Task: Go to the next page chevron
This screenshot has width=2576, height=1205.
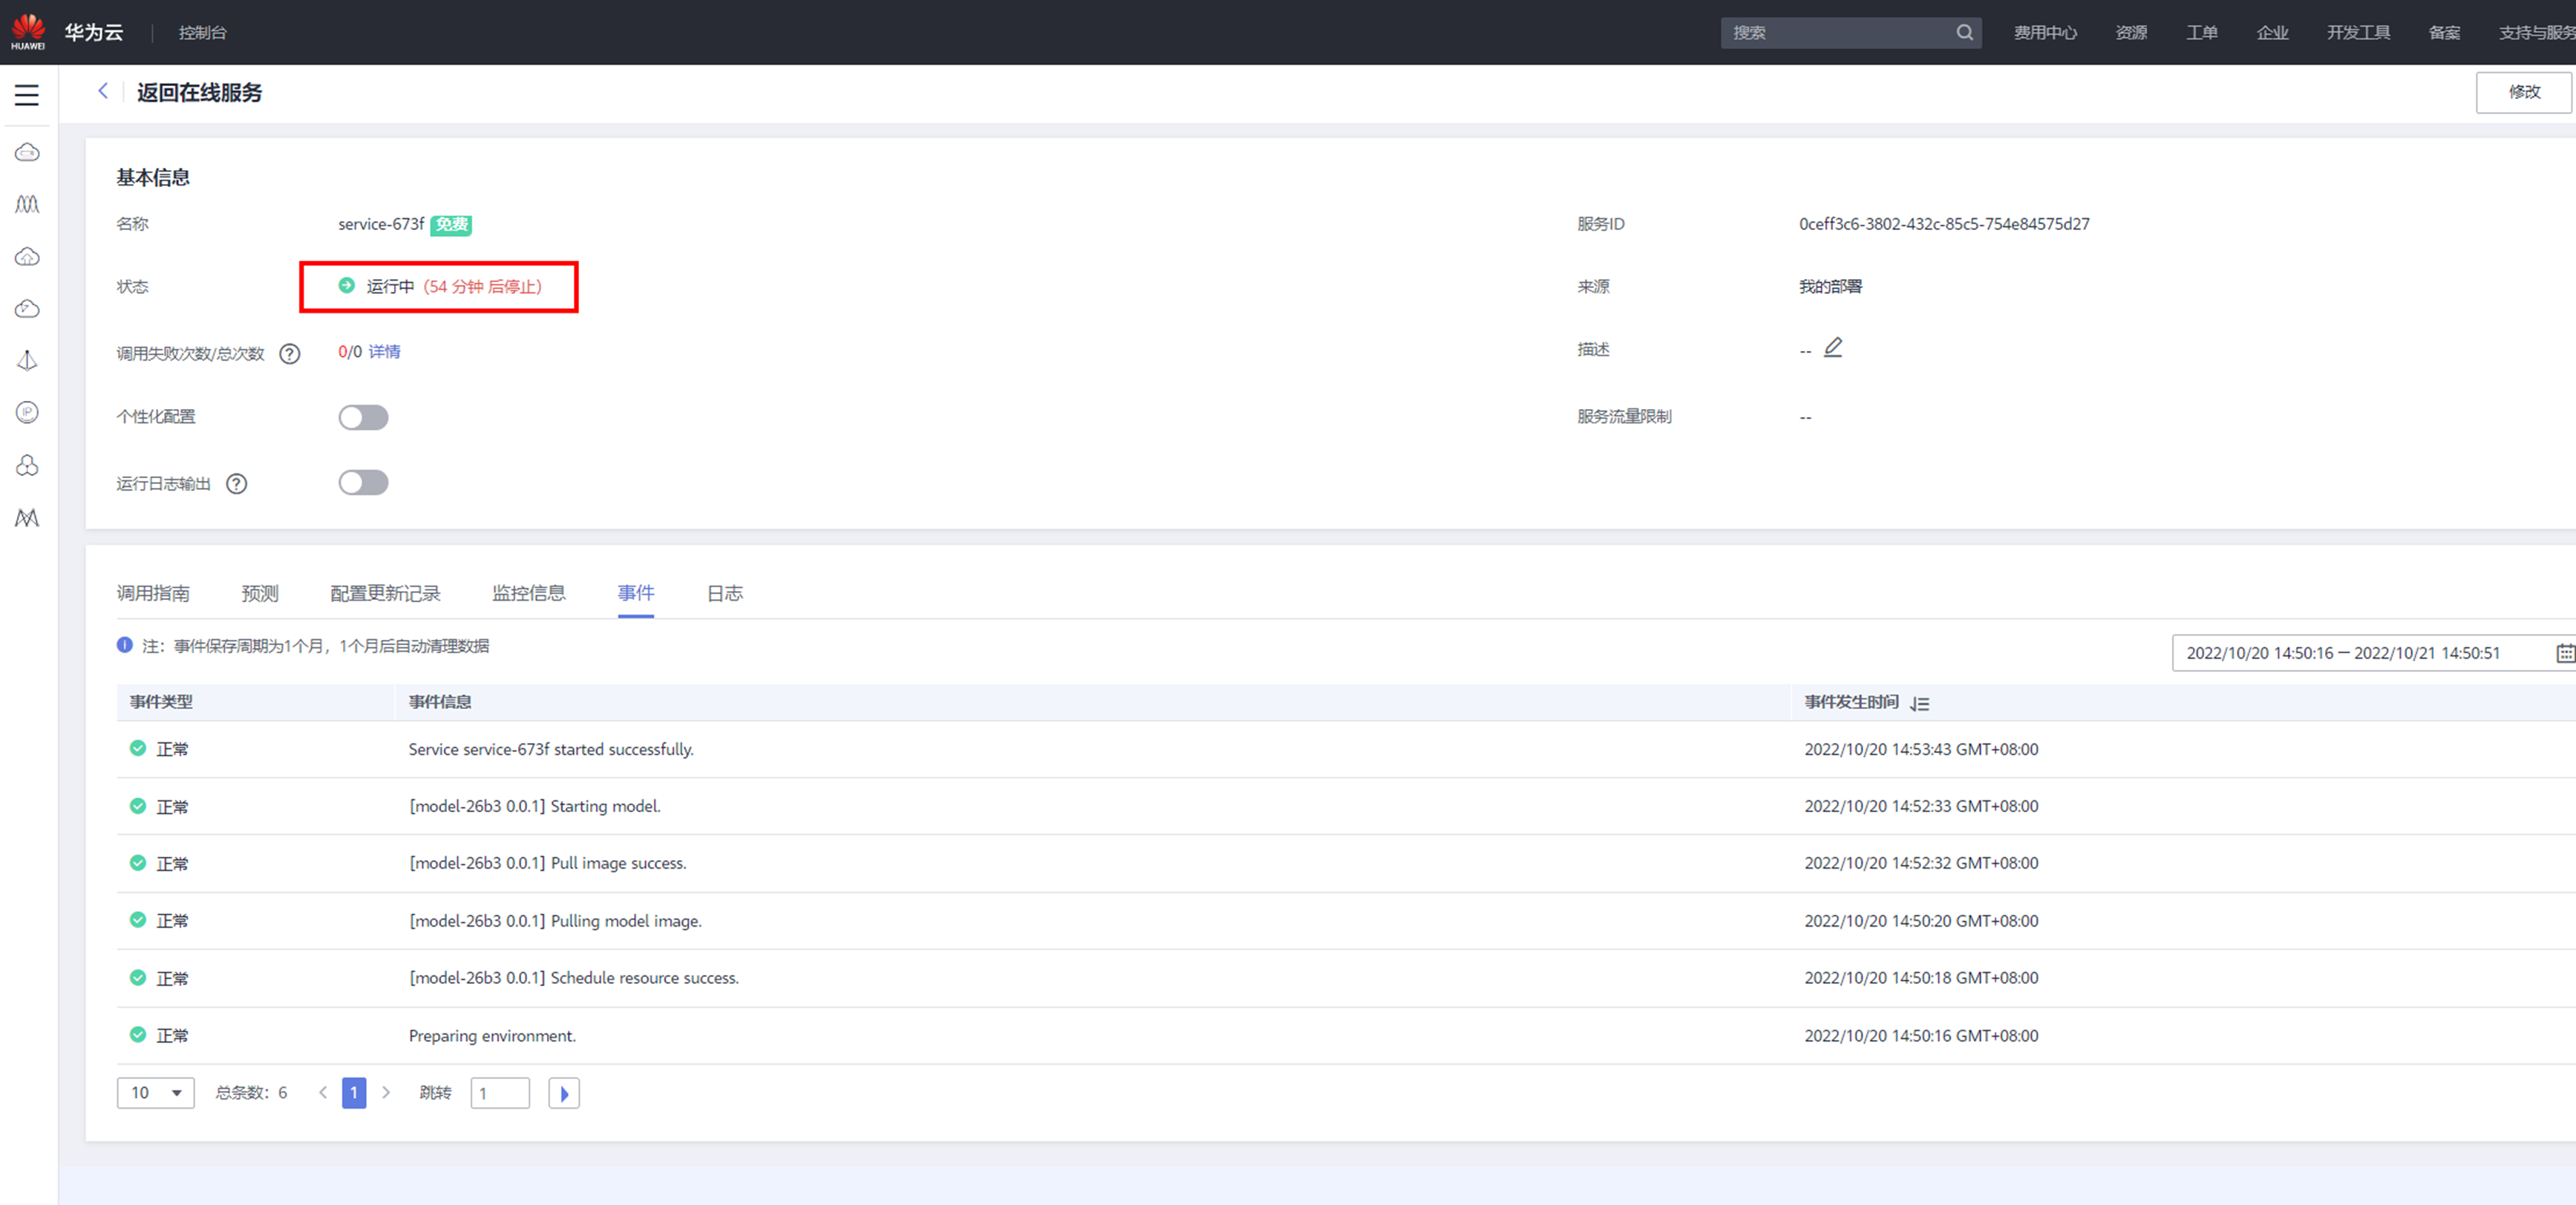Action: coord(386,1093)
